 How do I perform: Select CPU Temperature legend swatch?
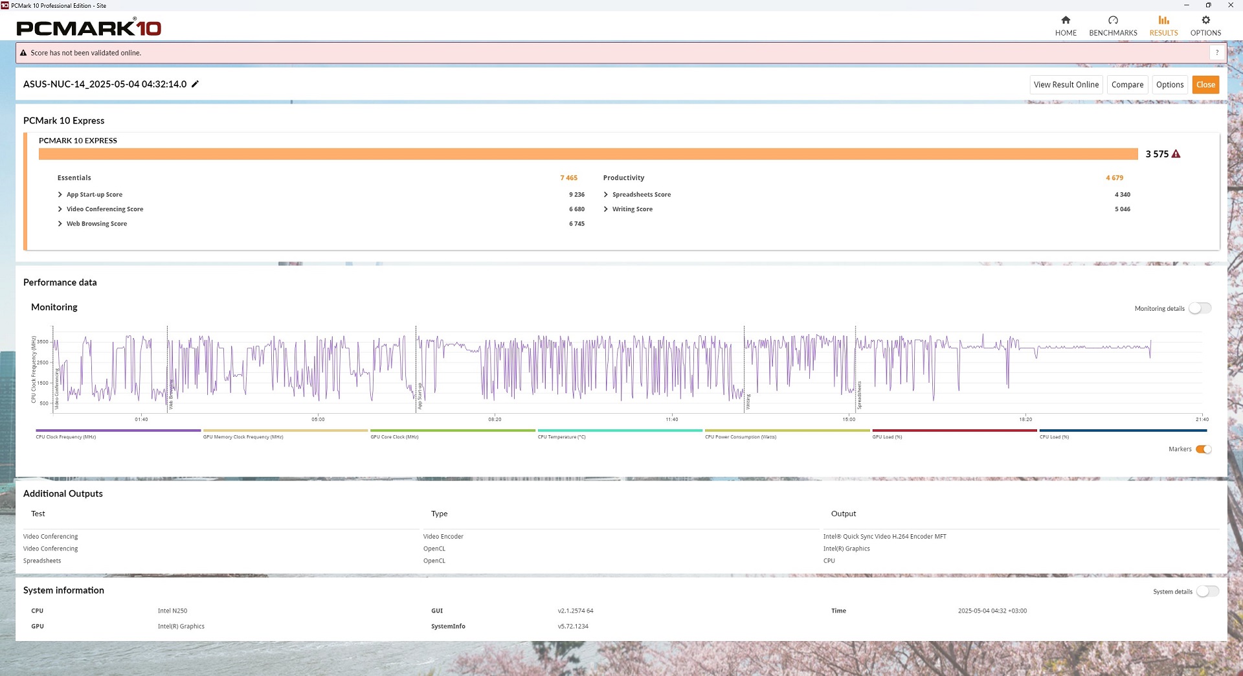click(x=620, y=431)
